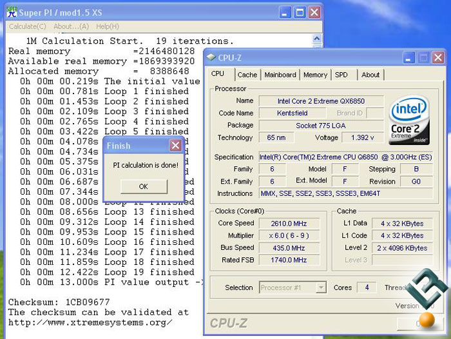This screenshot has width=451, height=339.
Task: Minimize the Super PI window
Action: tap(285, 13)
